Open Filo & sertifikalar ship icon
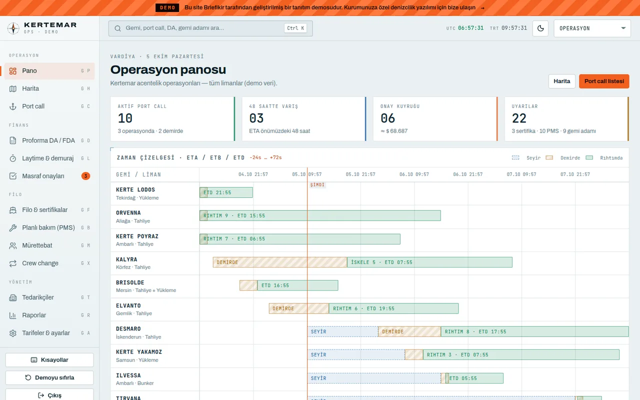Image resolution: width=640 pixels, height=400 pixels. click(13, 210)
